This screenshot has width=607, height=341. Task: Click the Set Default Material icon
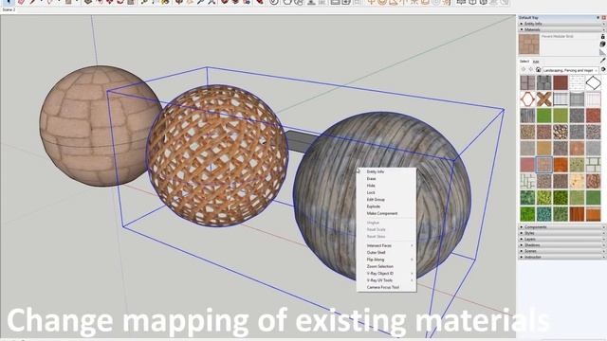pos(603,52)
